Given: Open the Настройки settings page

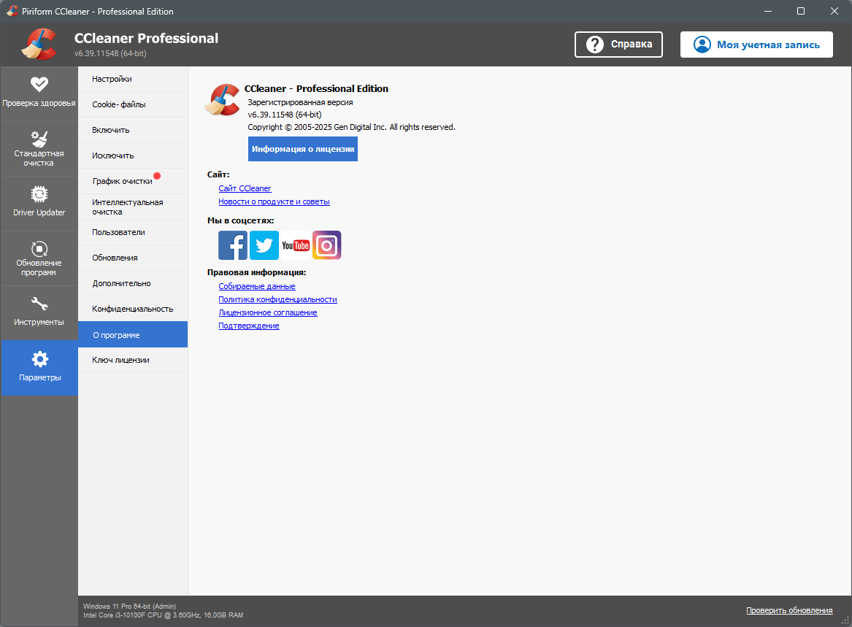Looking at the screenshot, I should [133, 80].
